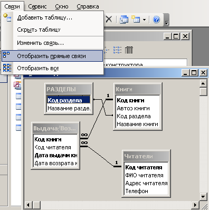The height and width of the screenshot is (210, 209).
Task: Minimize the database window behind
Action: [x=167, y=36]
